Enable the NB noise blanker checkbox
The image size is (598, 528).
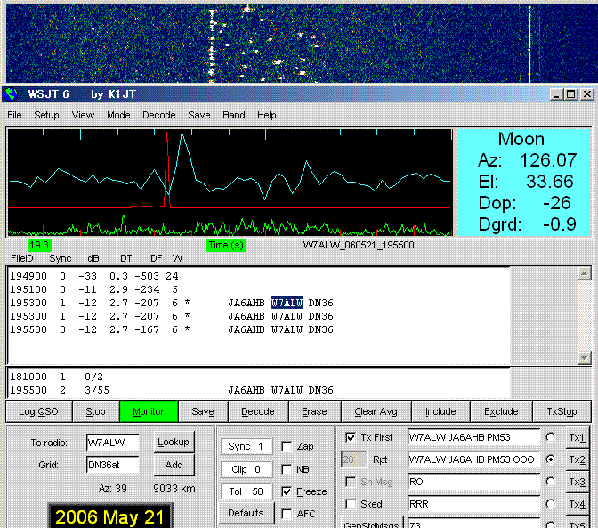point(287,469)
